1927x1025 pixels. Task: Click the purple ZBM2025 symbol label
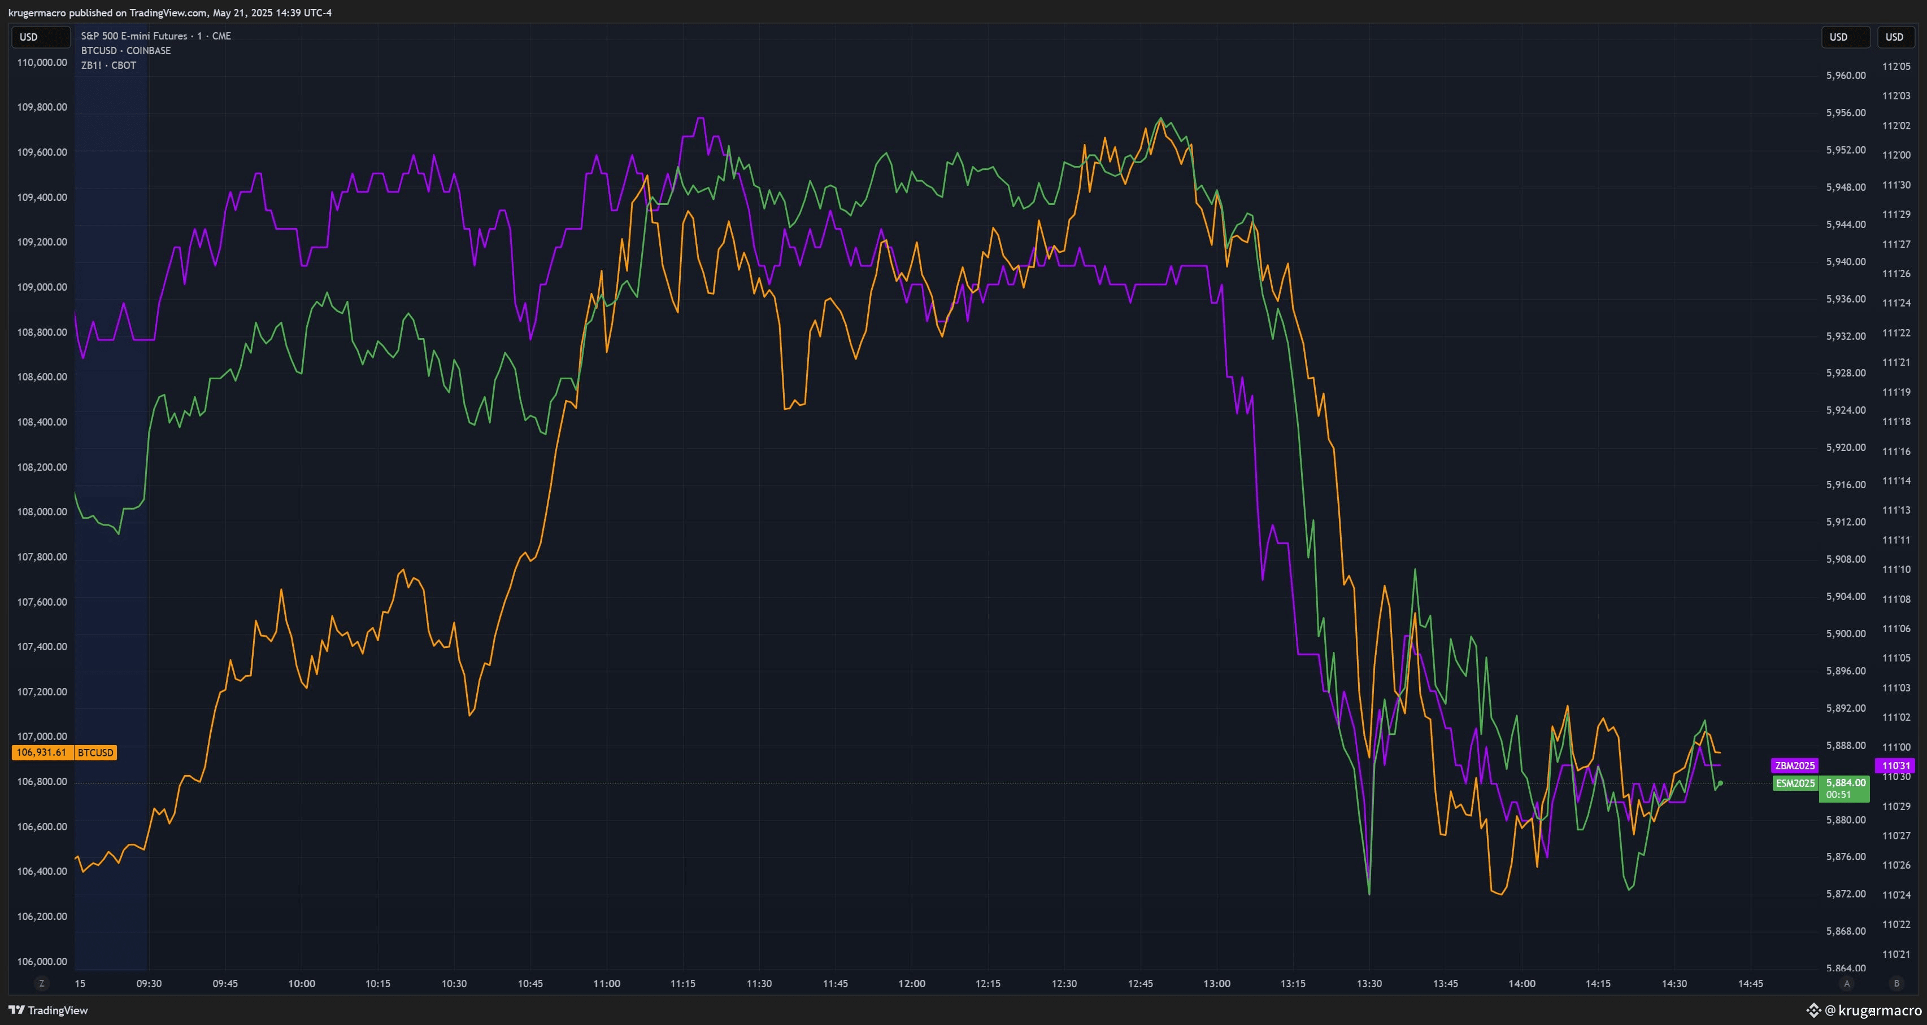click(1795, 765)
